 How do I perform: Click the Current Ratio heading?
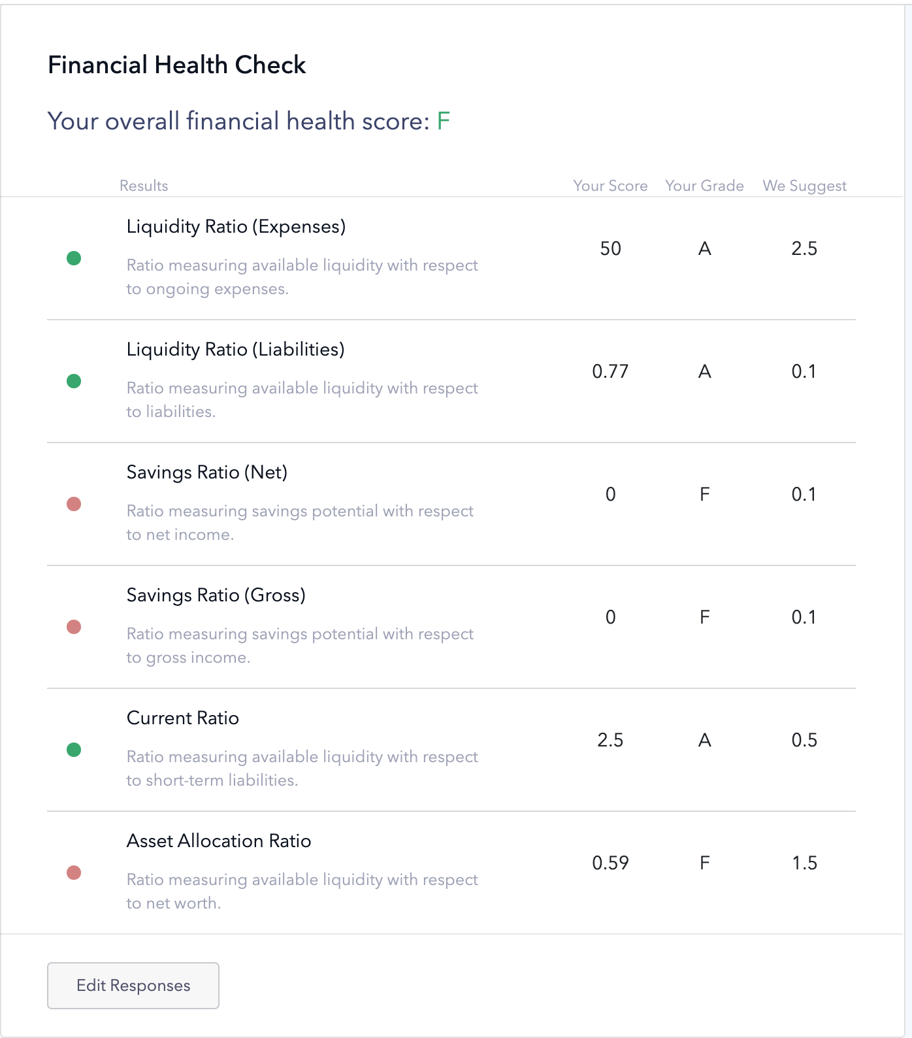click(x=182, y=718)
